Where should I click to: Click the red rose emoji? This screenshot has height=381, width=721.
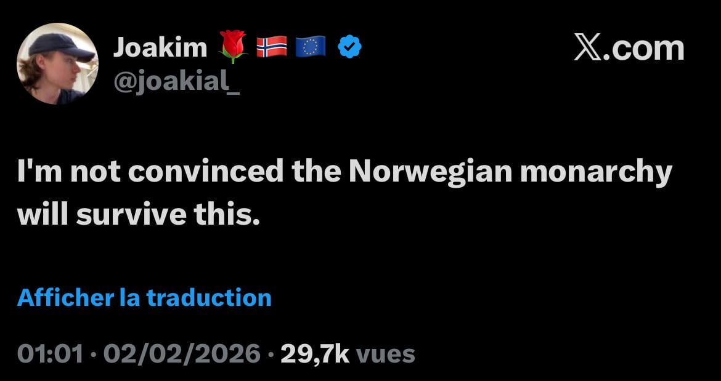[233, 48]
